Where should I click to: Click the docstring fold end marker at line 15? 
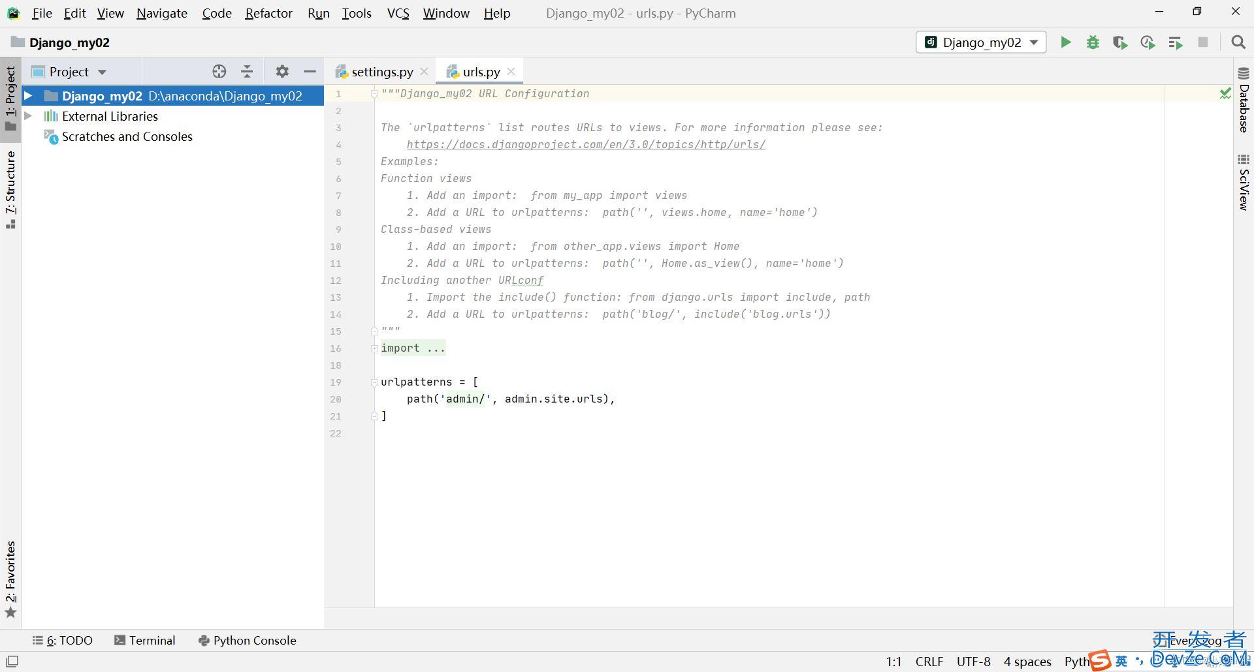[374, 331]
